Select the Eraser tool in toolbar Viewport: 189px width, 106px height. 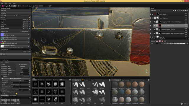[x=9, y=6]
